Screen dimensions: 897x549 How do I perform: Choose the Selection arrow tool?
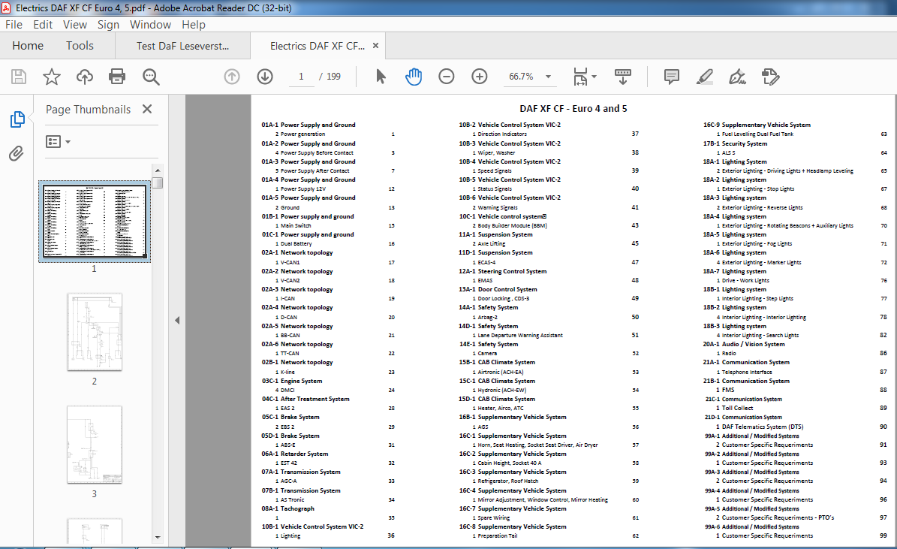(381, 77)
